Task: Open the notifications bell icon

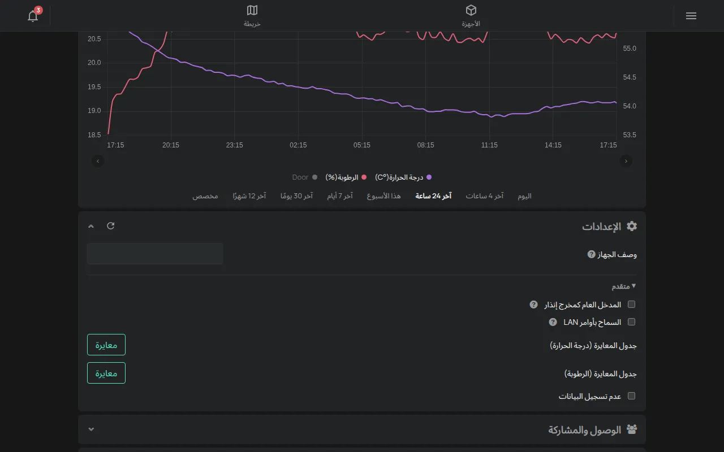Action: coord(33,16)
